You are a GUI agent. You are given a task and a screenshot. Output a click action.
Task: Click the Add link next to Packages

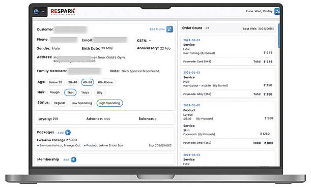point(61,133)
